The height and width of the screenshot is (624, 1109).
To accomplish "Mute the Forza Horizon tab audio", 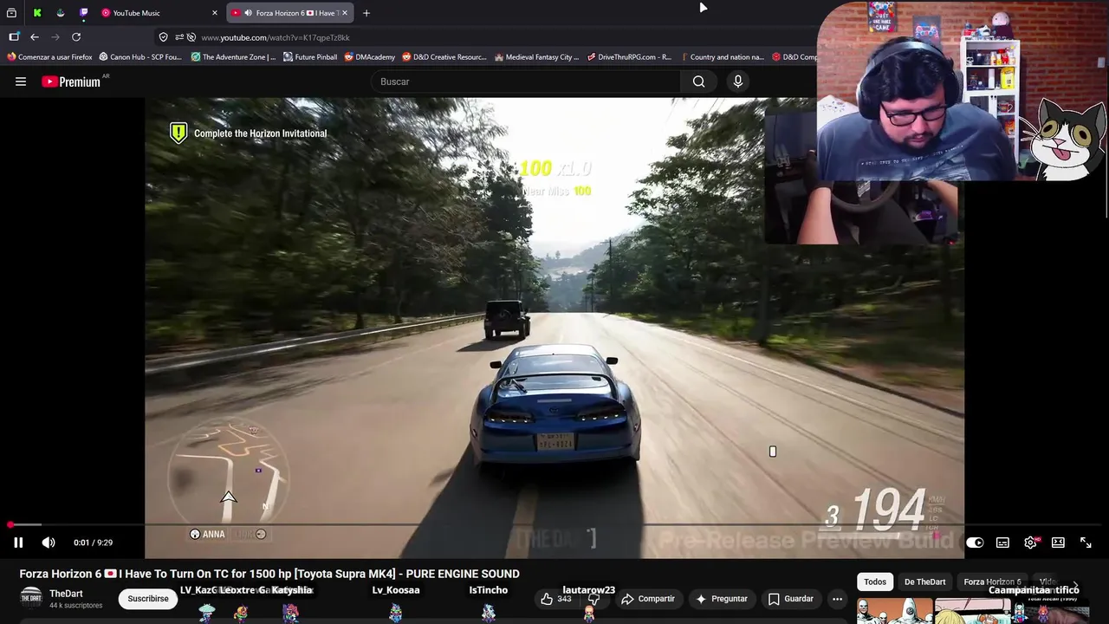I will [x=248, y=13].
